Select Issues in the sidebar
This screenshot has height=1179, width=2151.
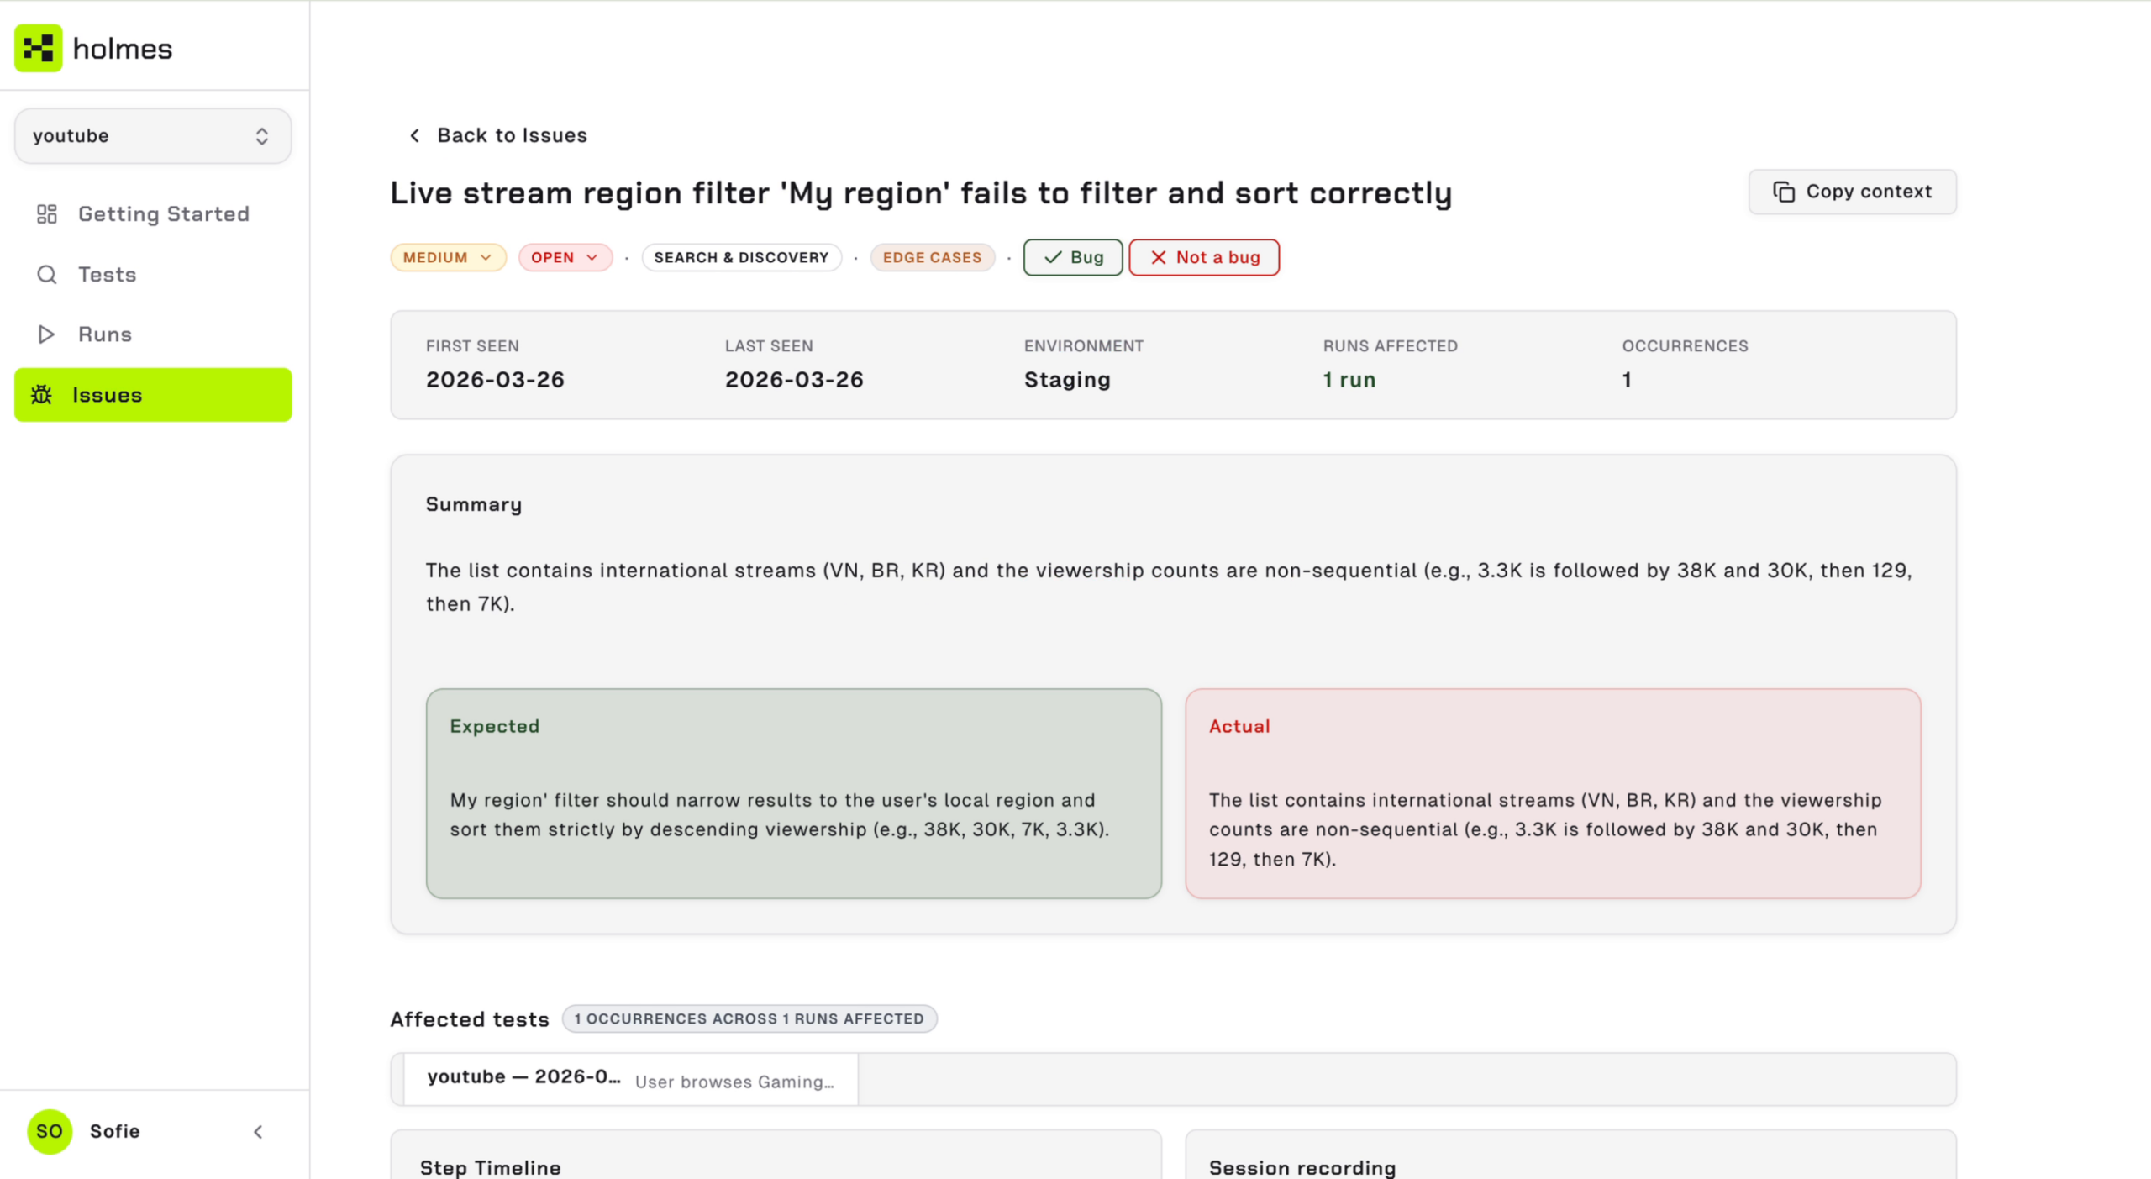click(153, 395)
